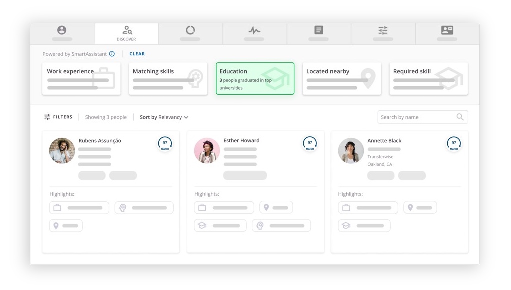The height and width of the screenshot is (290, 511).
Task: Select the Matching skills card
Action: pos(168,79)
